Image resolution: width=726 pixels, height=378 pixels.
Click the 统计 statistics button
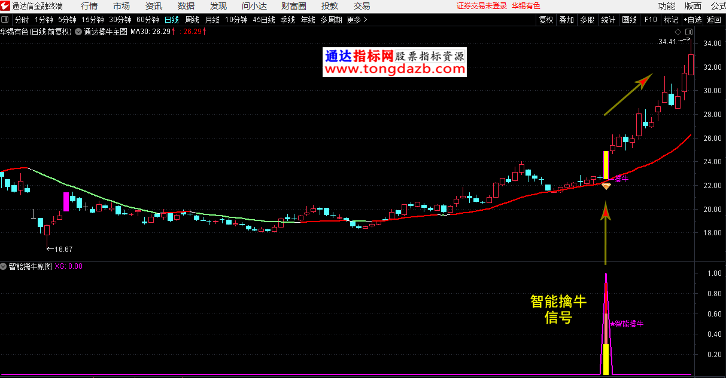(x=608, y=20)
